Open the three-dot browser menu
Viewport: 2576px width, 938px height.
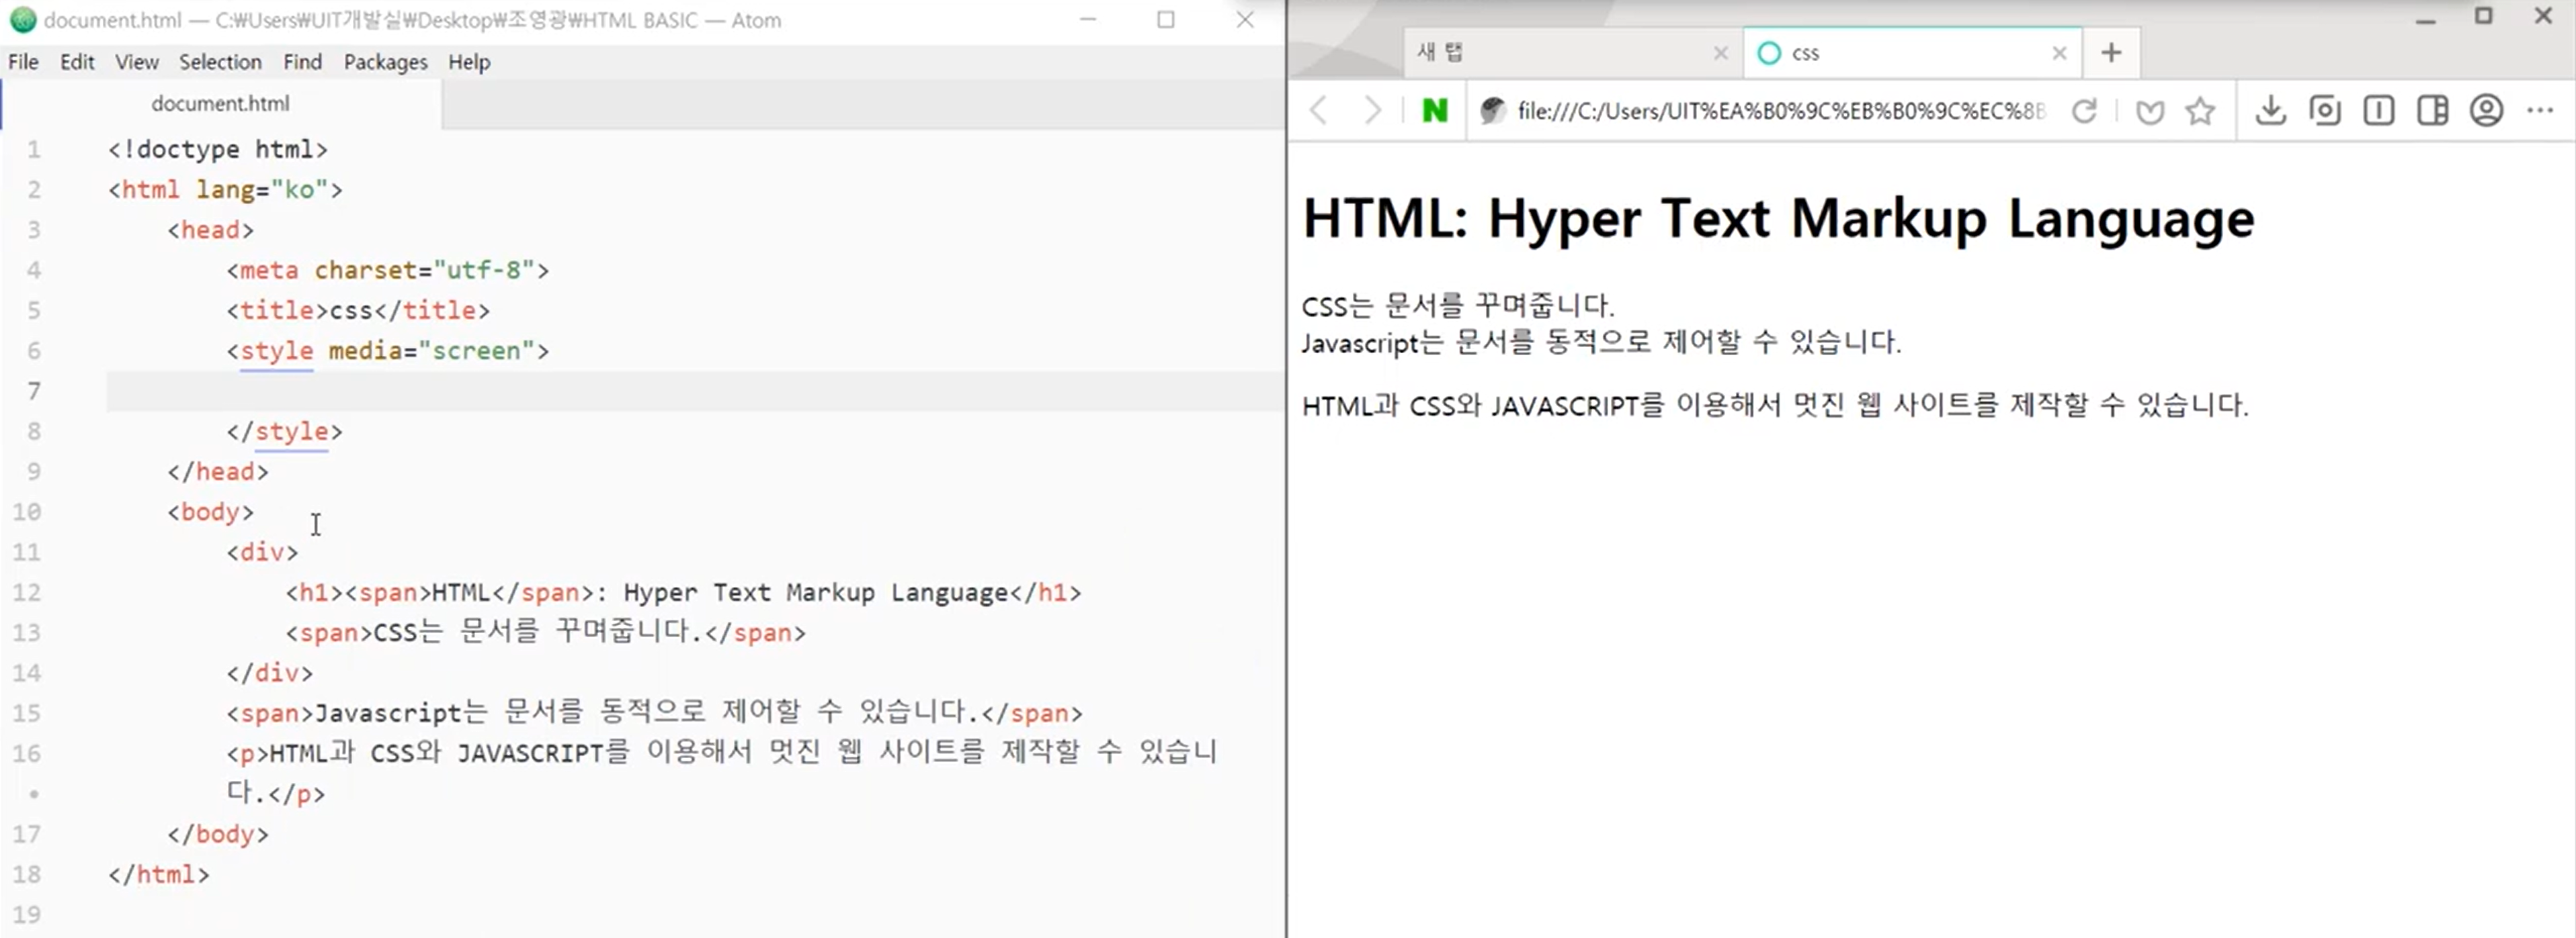(2540, 110)
